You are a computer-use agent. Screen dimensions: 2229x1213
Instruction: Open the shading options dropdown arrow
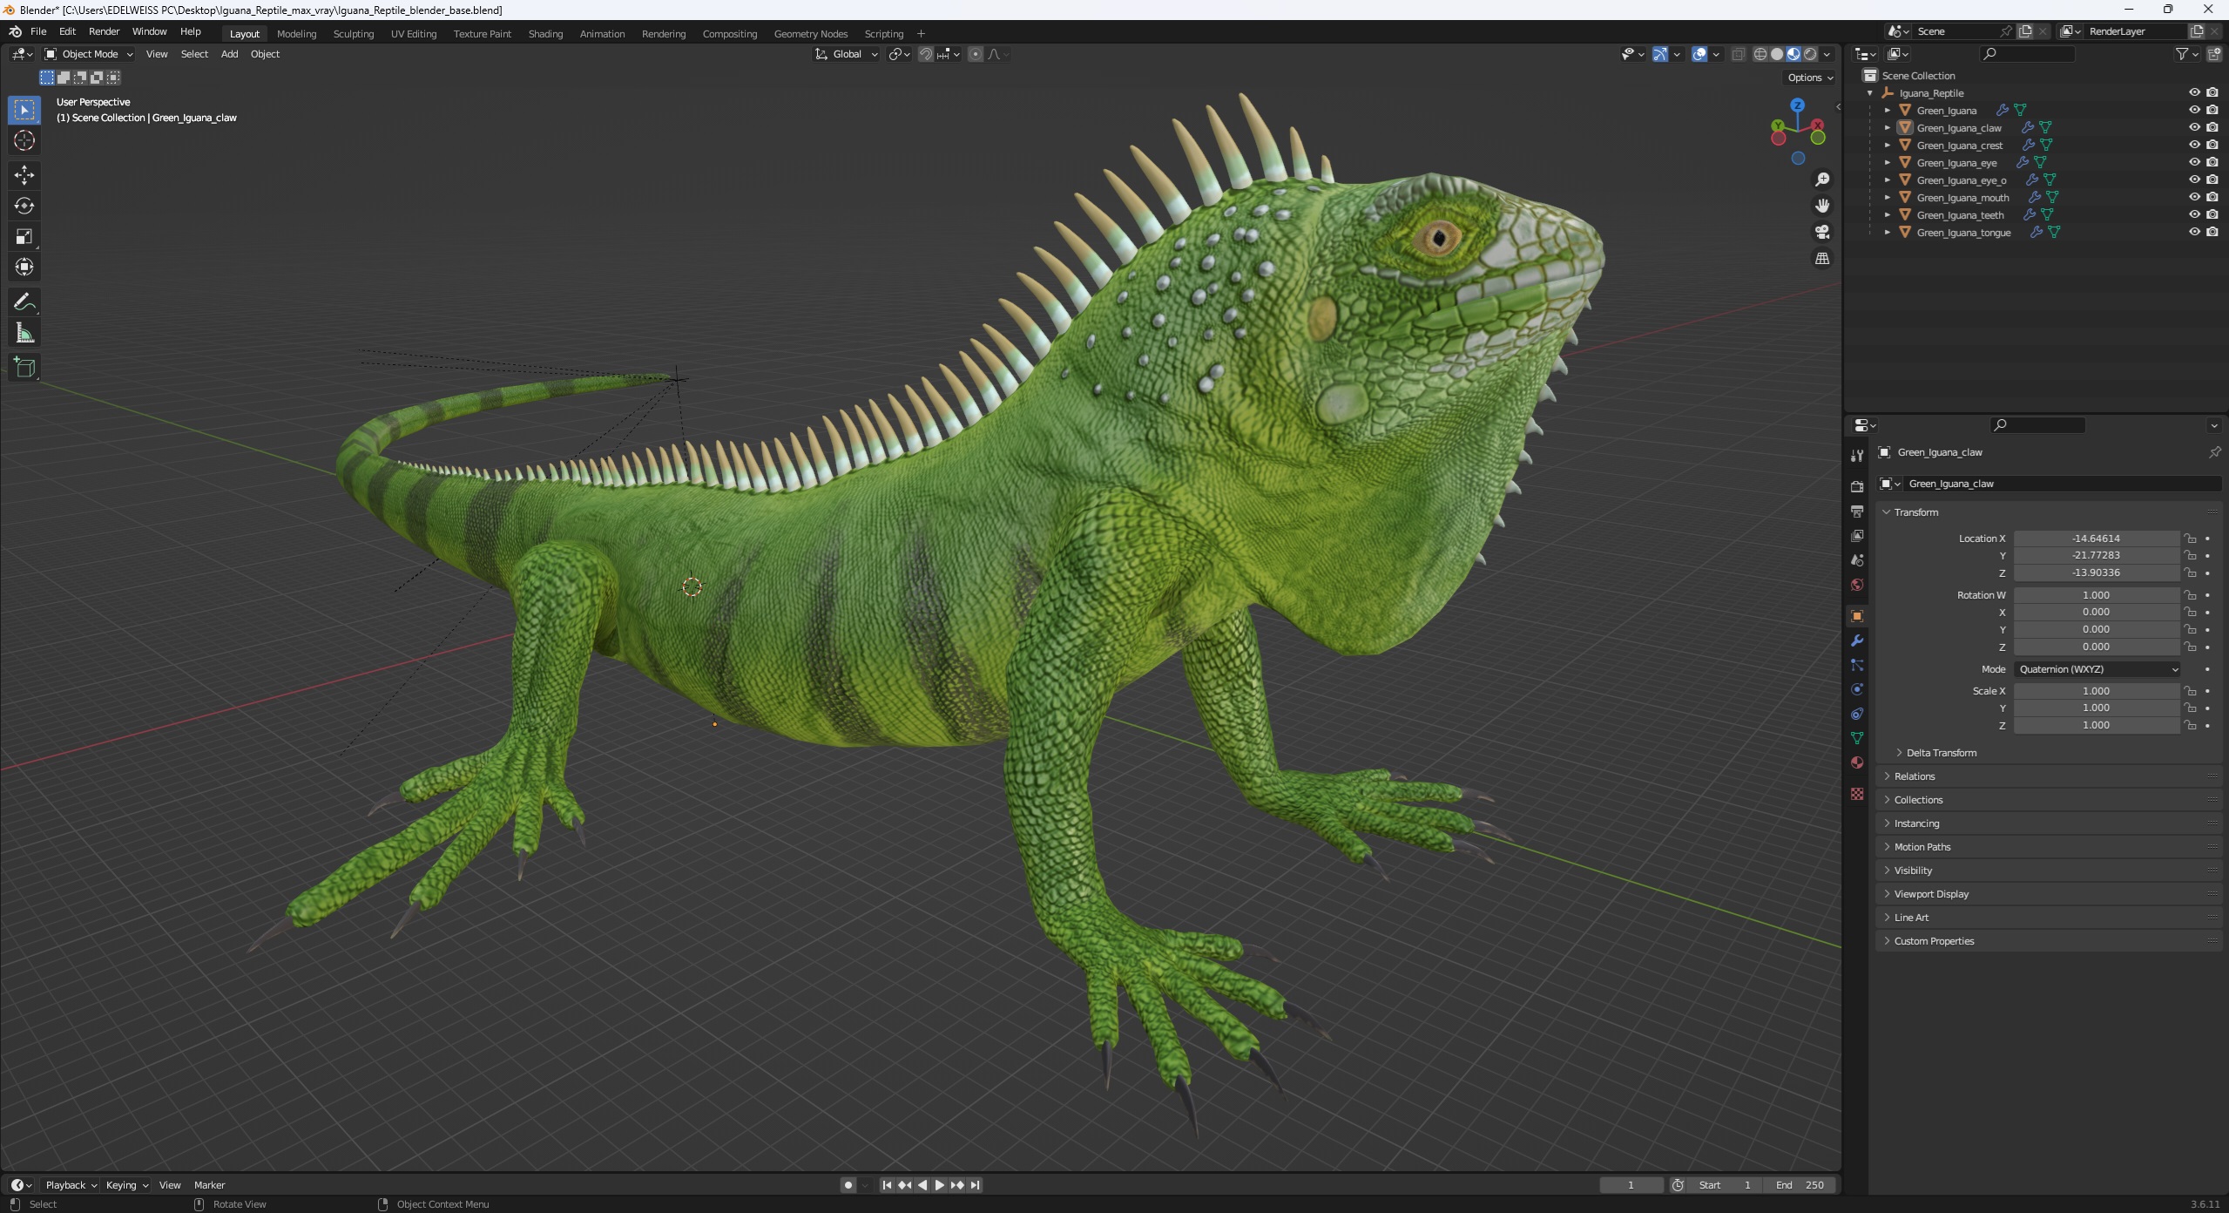pyautogui.click(x=1827, y=54)
